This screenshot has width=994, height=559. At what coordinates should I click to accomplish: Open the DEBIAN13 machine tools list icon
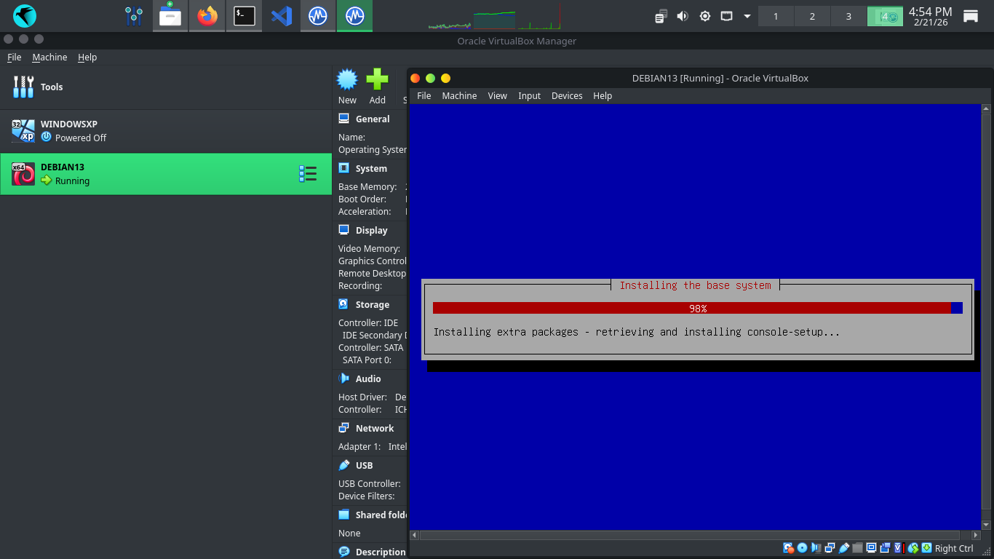point(307,174)
